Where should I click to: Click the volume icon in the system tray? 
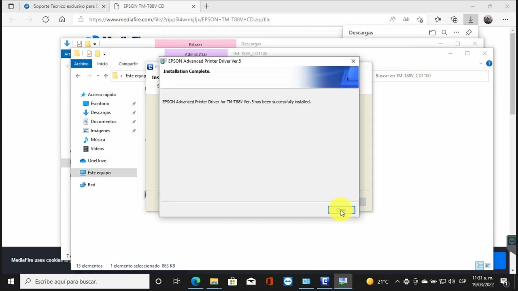click(452, 281)
